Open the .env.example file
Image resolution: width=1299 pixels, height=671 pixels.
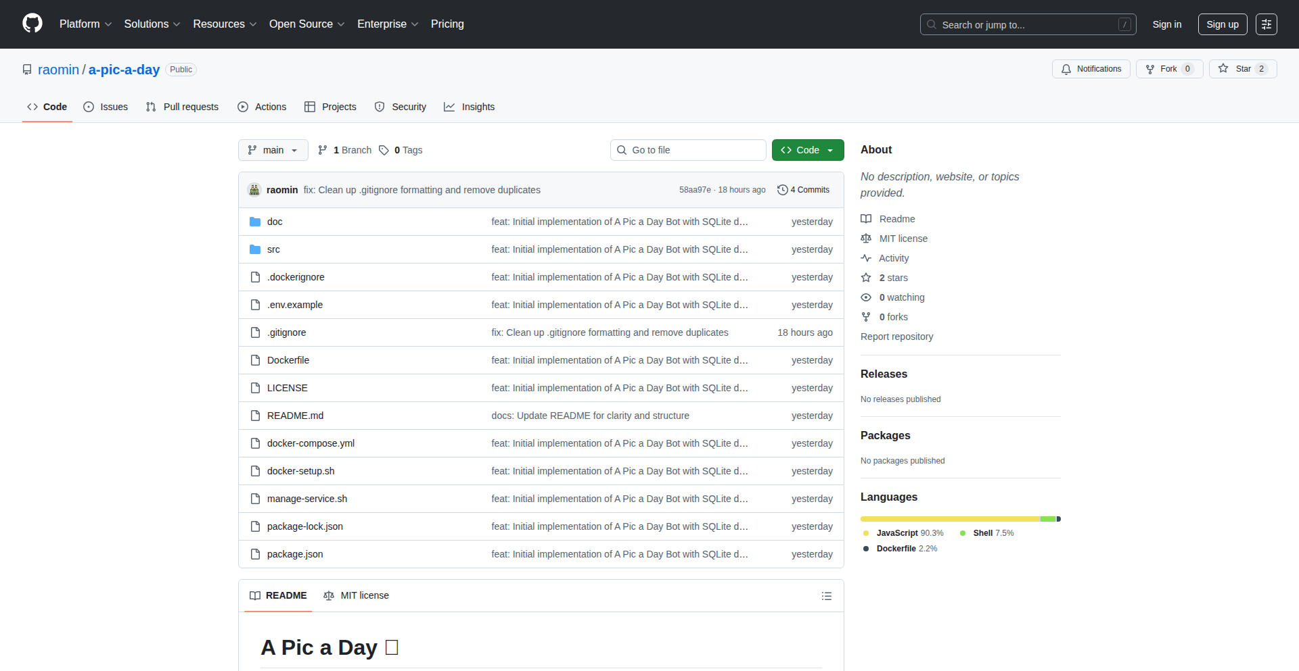click(295, 305)
